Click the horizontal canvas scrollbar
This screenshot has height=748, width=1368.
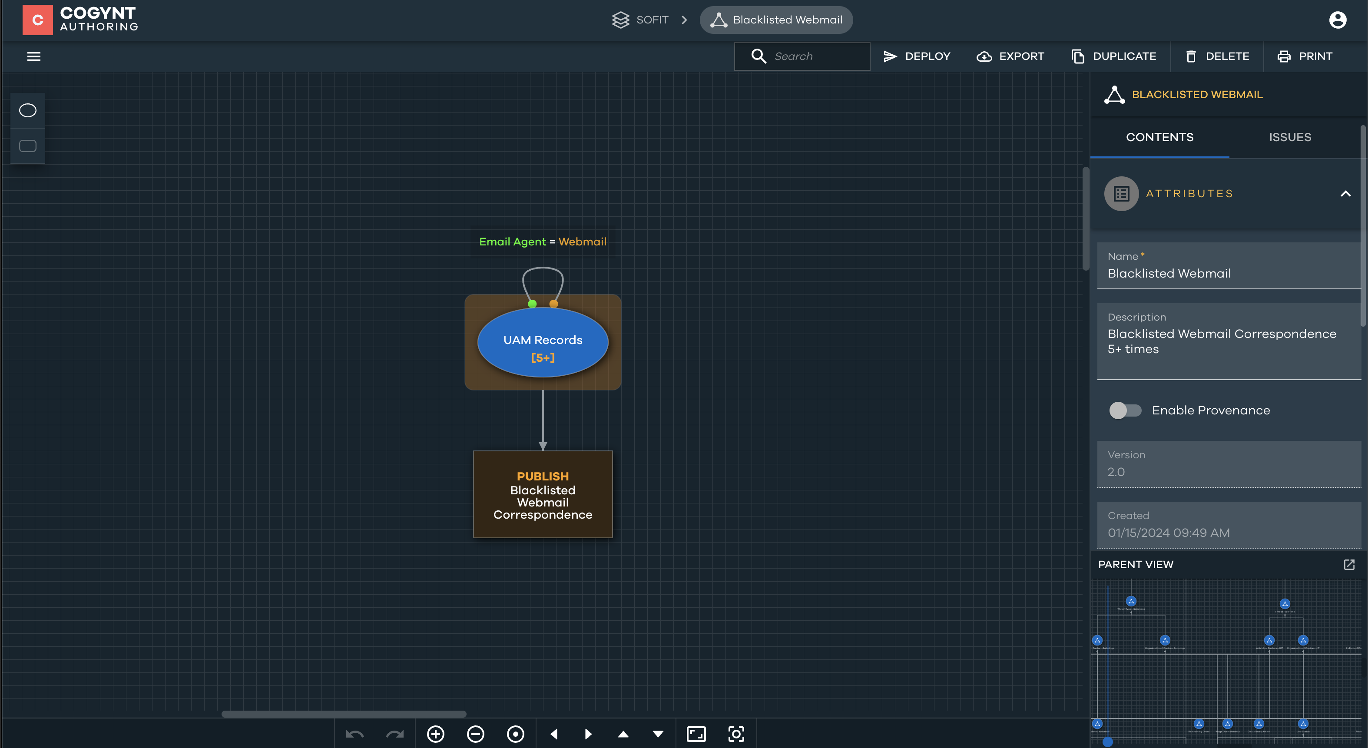pyautogui.click(x=344, y=714)
